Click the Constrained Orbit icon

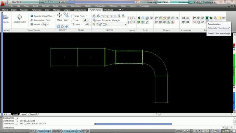[32, 20]
